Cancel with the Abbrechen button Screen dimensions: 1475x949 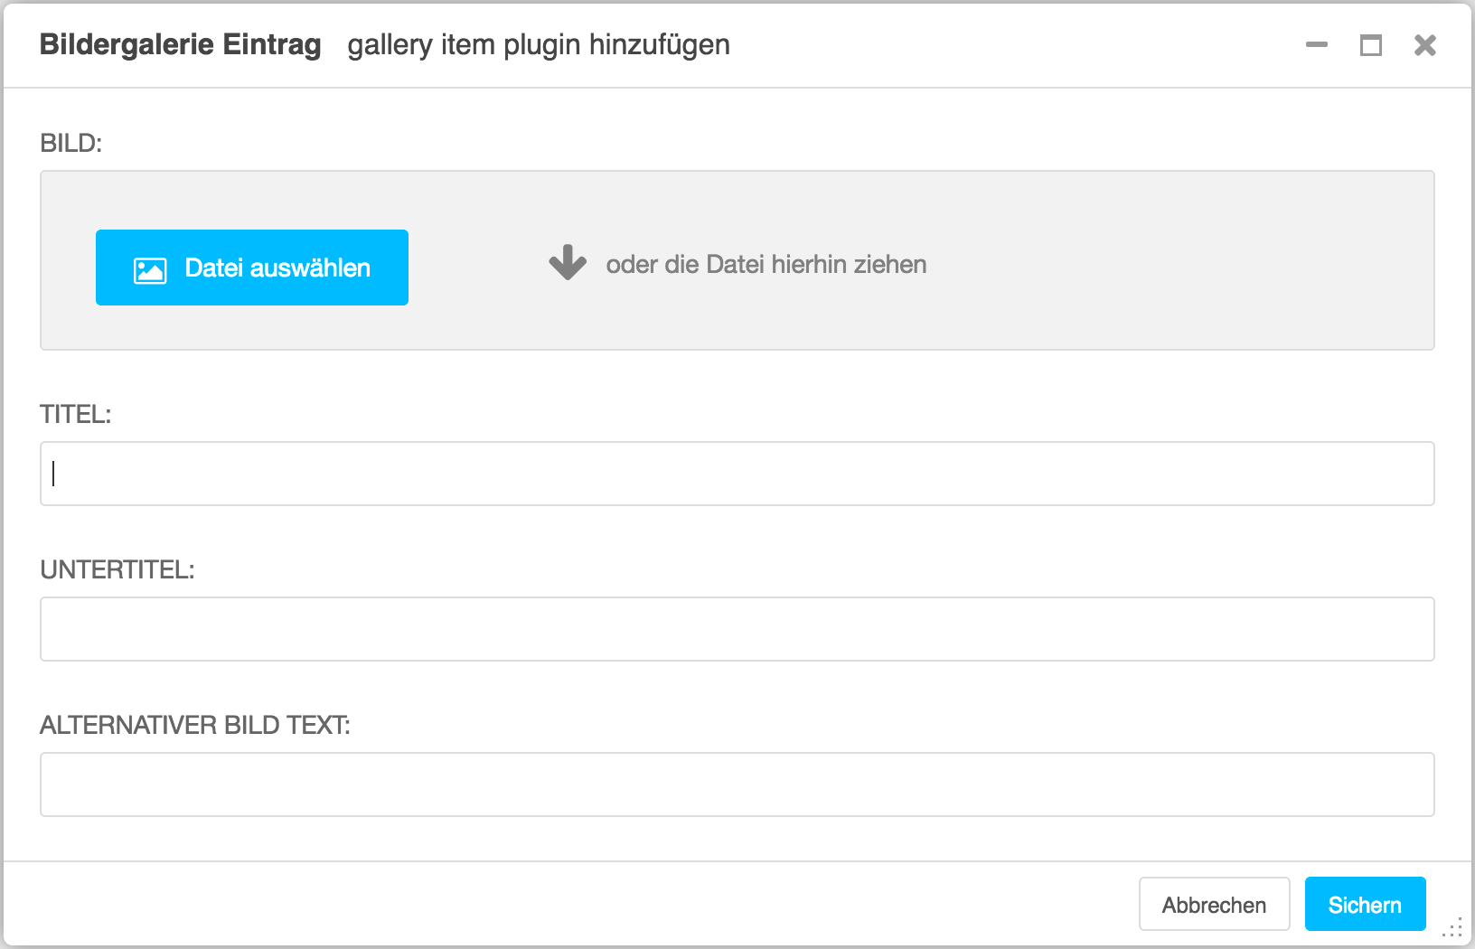pos(1214,904)
